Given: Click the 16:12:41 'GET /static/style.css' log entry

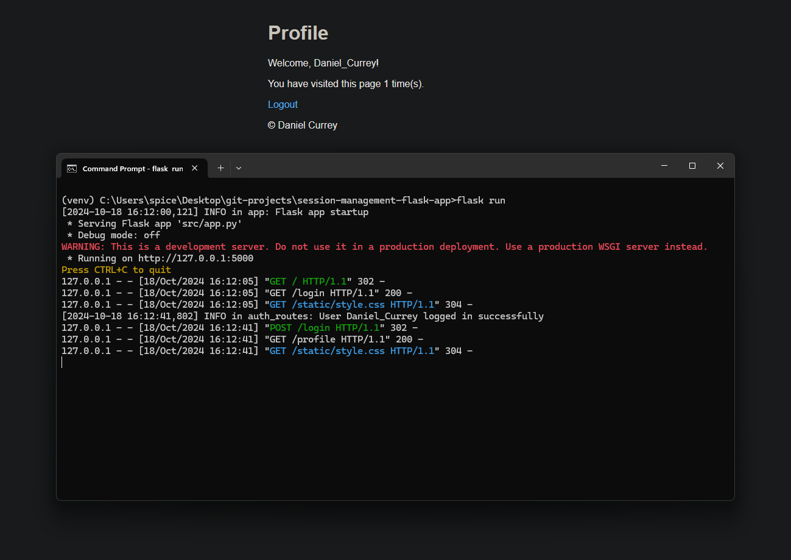Looking at the screenshot, I should 267,351.
